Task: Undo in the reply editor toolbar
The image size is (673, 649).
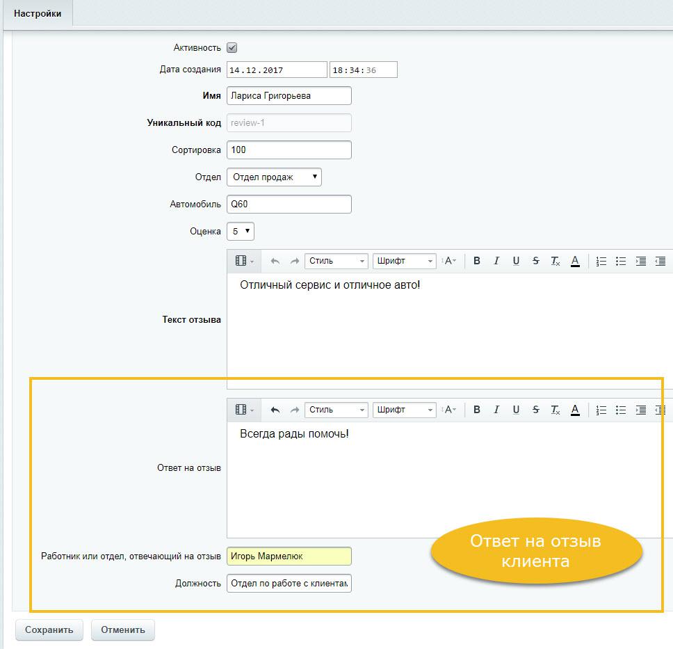Action: point(275,410)
